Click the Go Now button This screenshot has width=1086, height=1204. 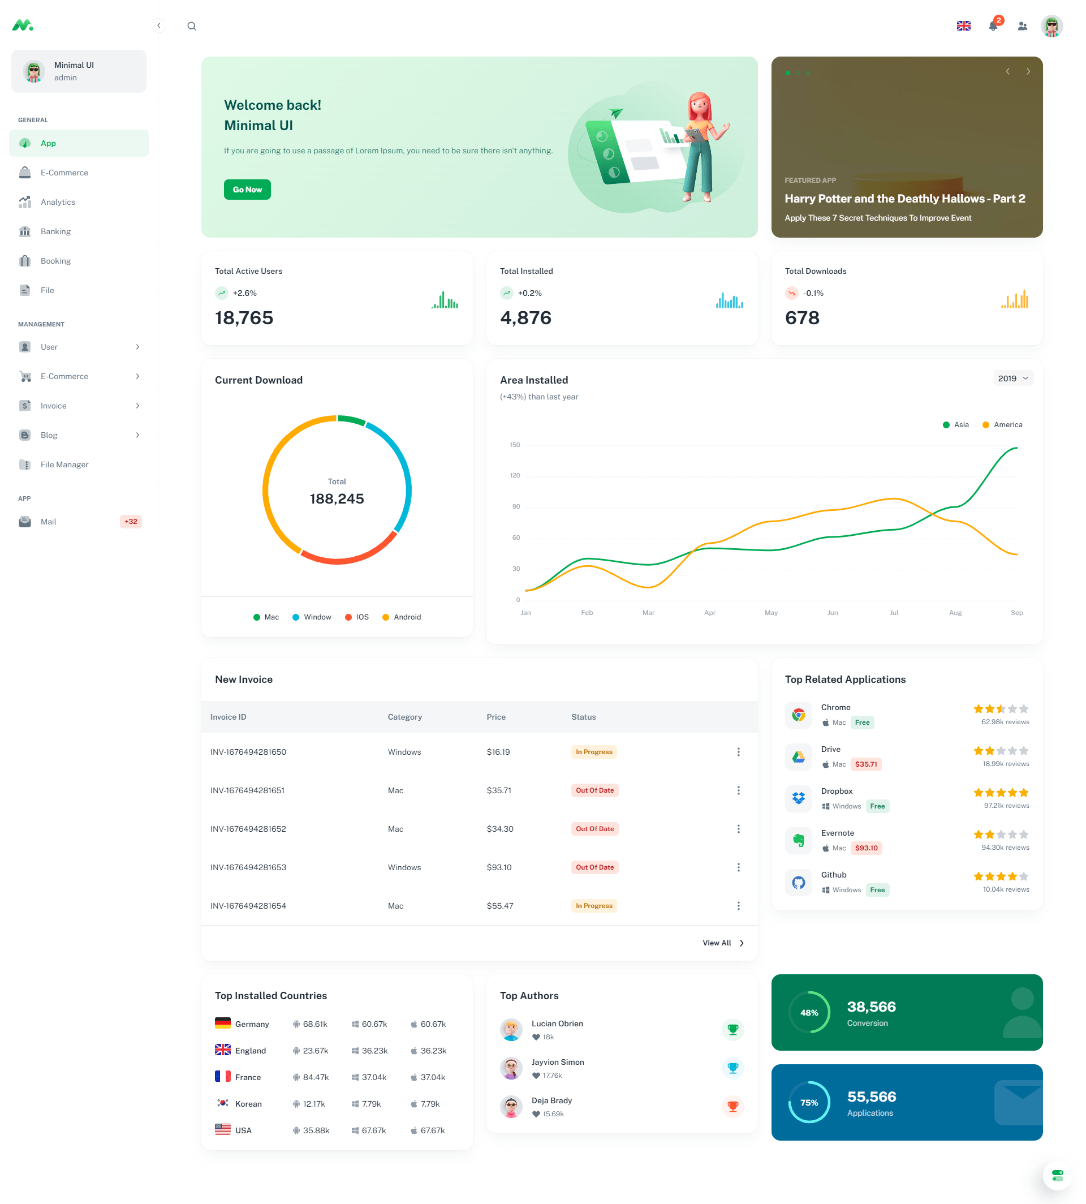pos(247,189)
